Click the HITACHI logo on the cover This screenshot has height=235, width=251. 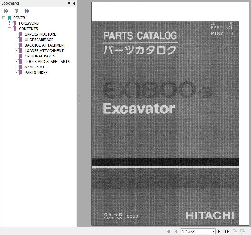[210, 215]
